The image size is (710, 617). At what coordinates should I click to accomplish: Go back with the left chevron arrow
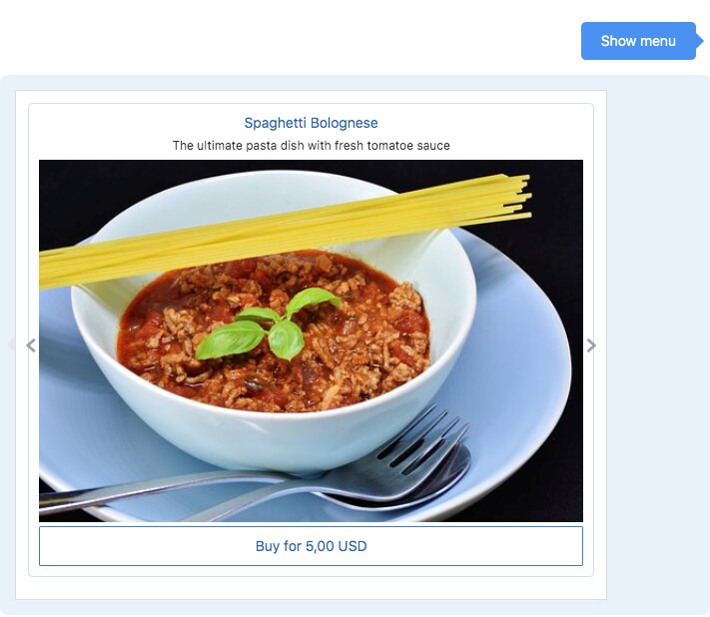pos(31,345)
